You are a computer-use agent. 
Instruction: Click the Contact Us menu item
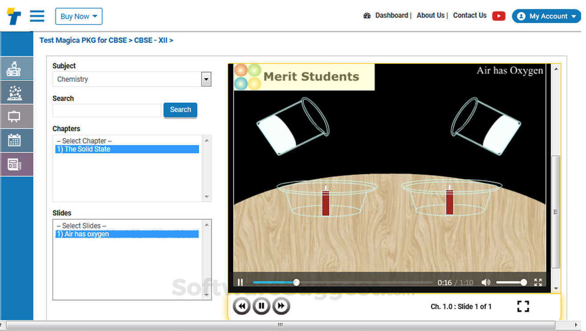tap(469, 15)
